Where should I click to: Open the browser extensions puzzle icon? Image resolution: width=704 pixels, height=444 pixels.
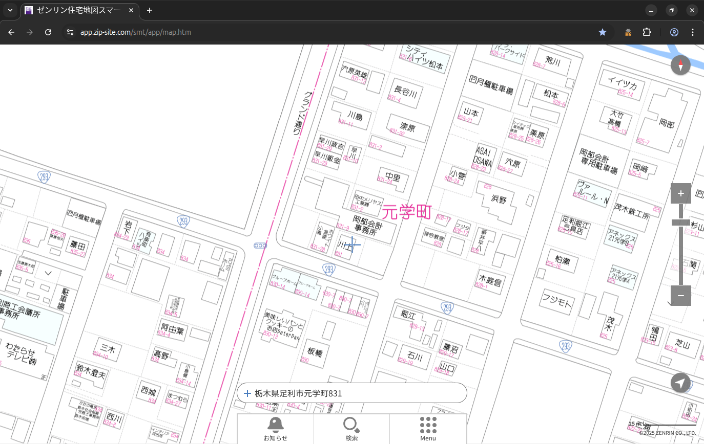647,32
